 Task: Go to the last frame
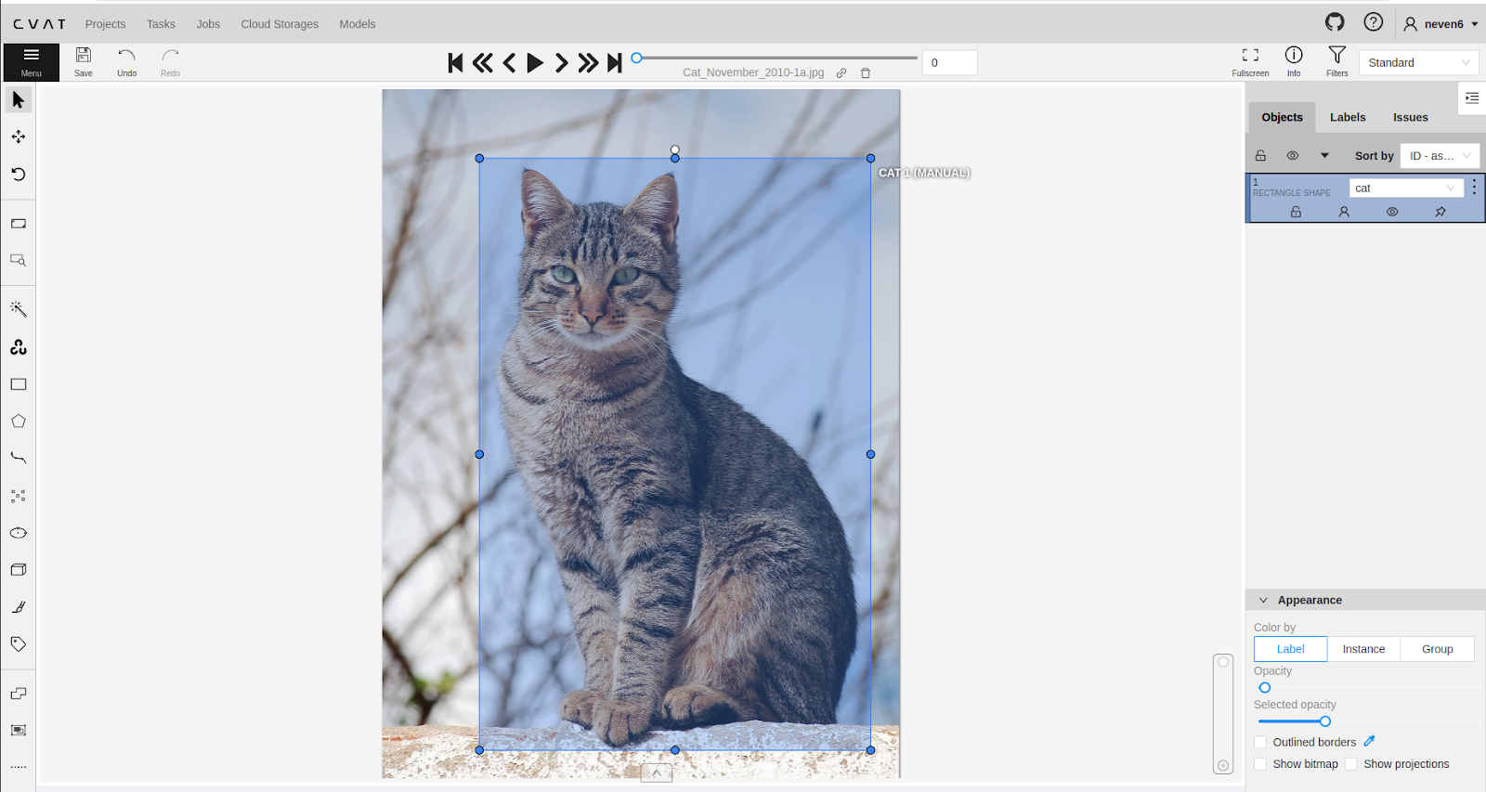click(614, 62)
